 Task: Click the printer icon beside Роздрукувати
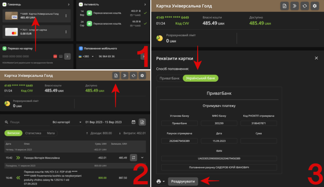(159, 181)
